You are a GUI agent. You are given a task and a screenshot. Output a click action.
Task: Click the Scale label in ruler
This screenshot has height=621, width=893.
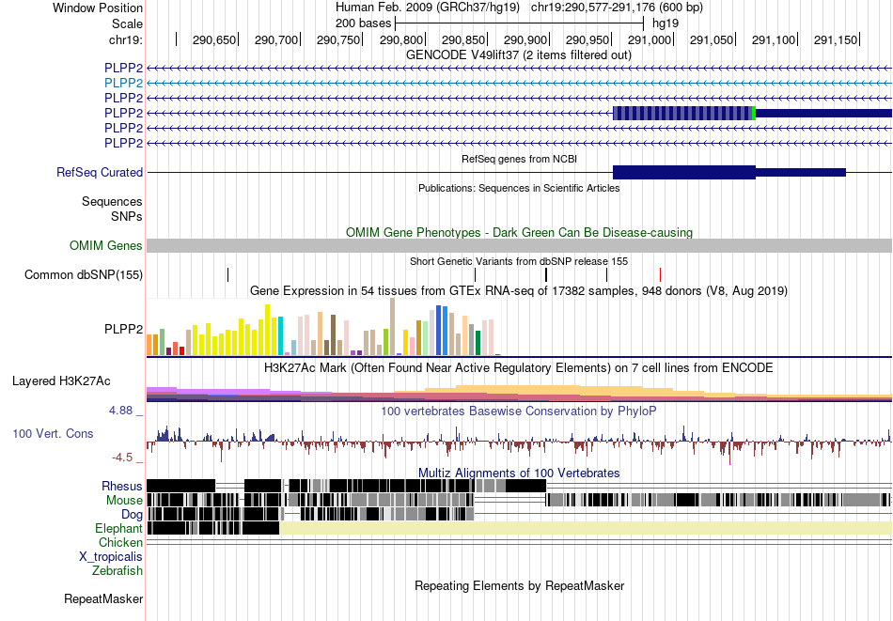128,23
